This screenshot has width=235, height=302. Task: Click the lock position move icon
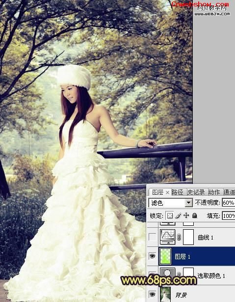click(186, 215)
